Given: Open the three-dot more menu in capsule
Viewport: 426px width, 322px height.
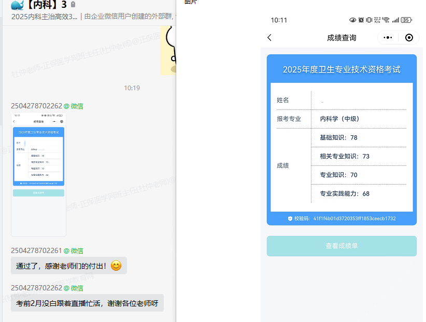Looking at the screenshot, I should point(388,38).
